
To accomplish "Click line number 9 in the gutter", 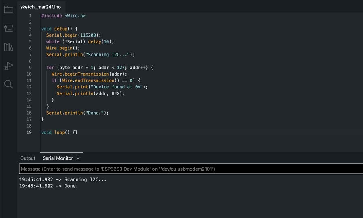I will click(30, 68).
